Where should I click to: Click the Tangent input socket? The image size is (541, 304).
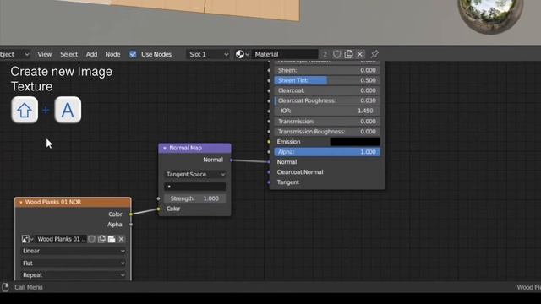[269, 182]
